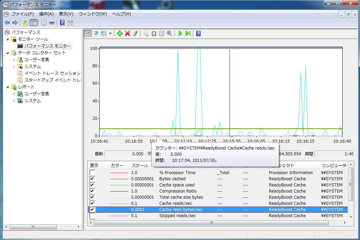Uncheck the Bytes cached counter checkbox

coord(92,179)
